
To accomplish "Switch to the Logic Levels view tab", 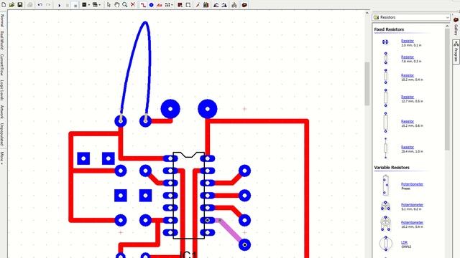I will (2, 90).
